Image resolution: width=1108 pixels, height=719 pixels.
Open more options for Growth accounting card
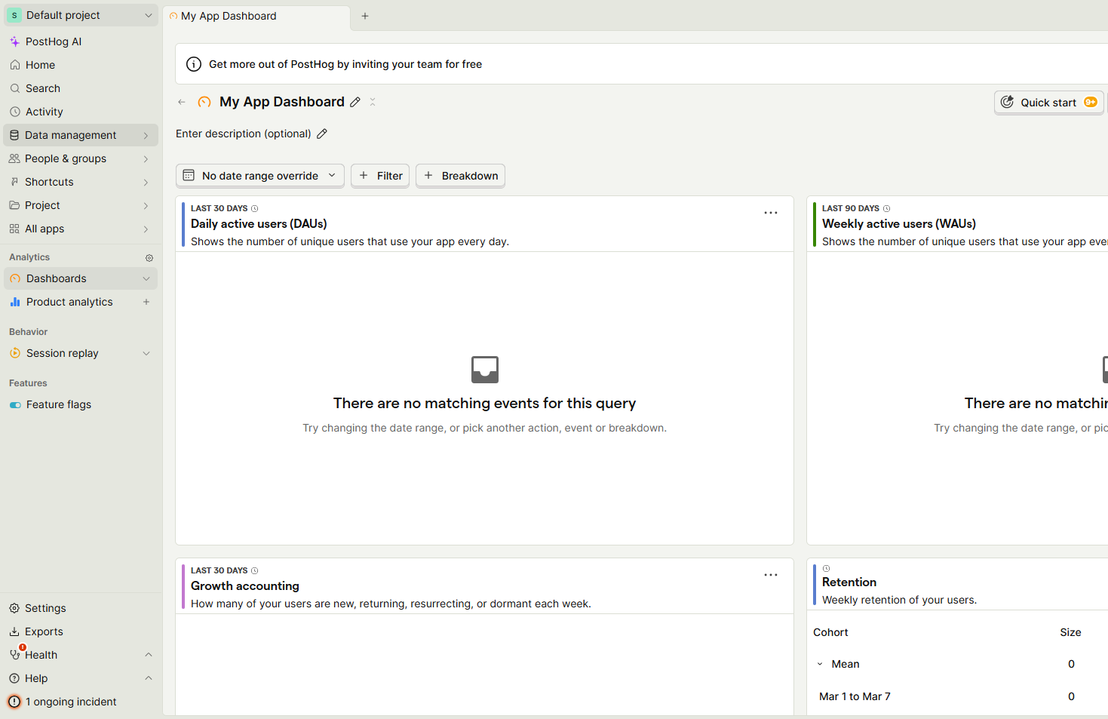pos(770,575)
